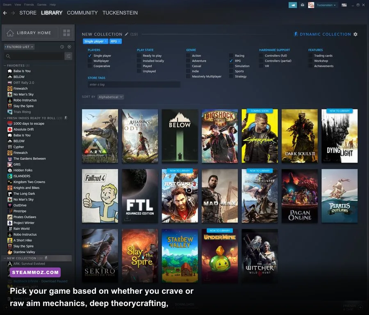Open the Tuckenstein profile tab

coord(120,13)
